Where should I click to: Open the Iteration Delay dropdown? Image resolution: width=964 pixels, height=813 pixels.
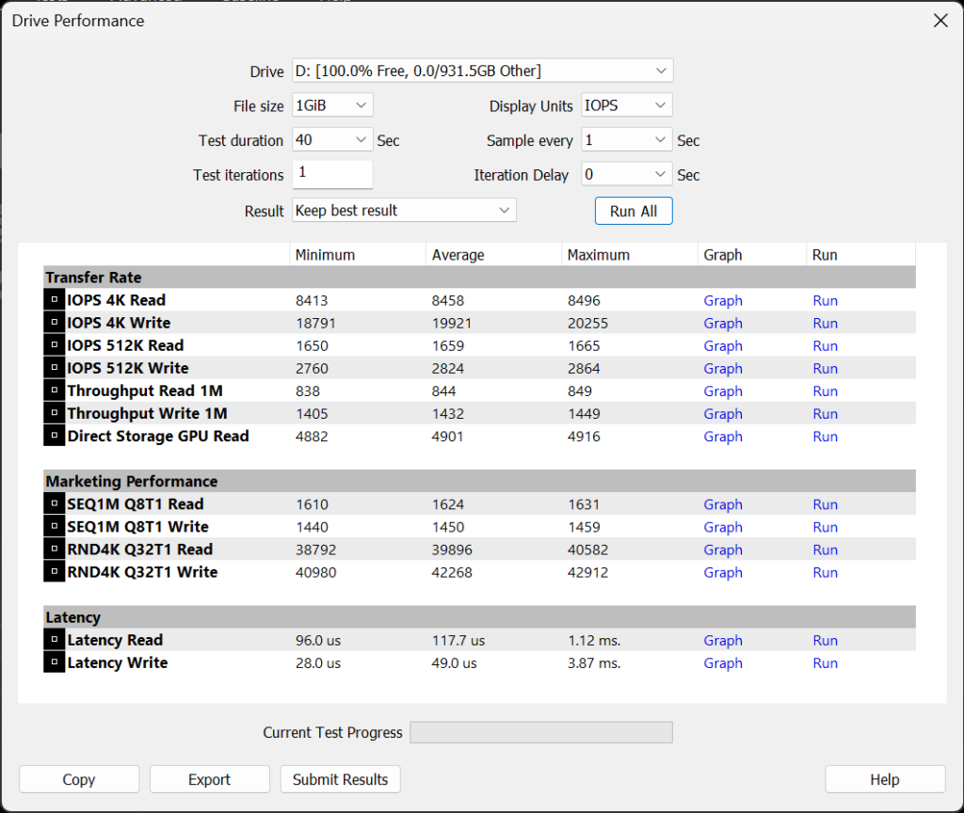click(x=626, y=174)
